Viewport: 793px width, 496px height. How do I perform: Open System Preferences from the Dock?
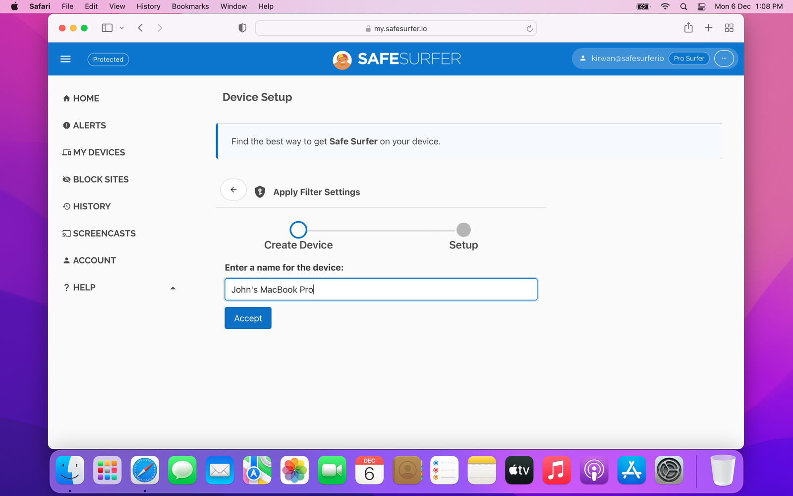click(669, 470)
